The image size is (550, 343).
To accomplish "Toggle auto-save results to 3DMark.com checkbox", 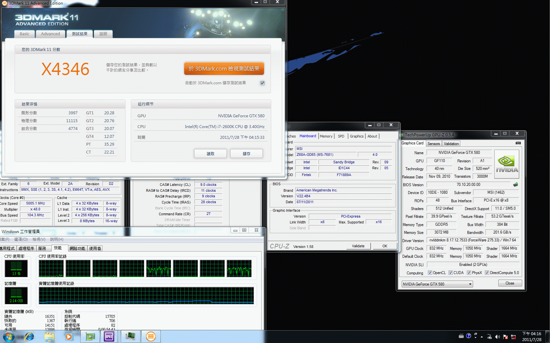I will [x=262, y=83].
